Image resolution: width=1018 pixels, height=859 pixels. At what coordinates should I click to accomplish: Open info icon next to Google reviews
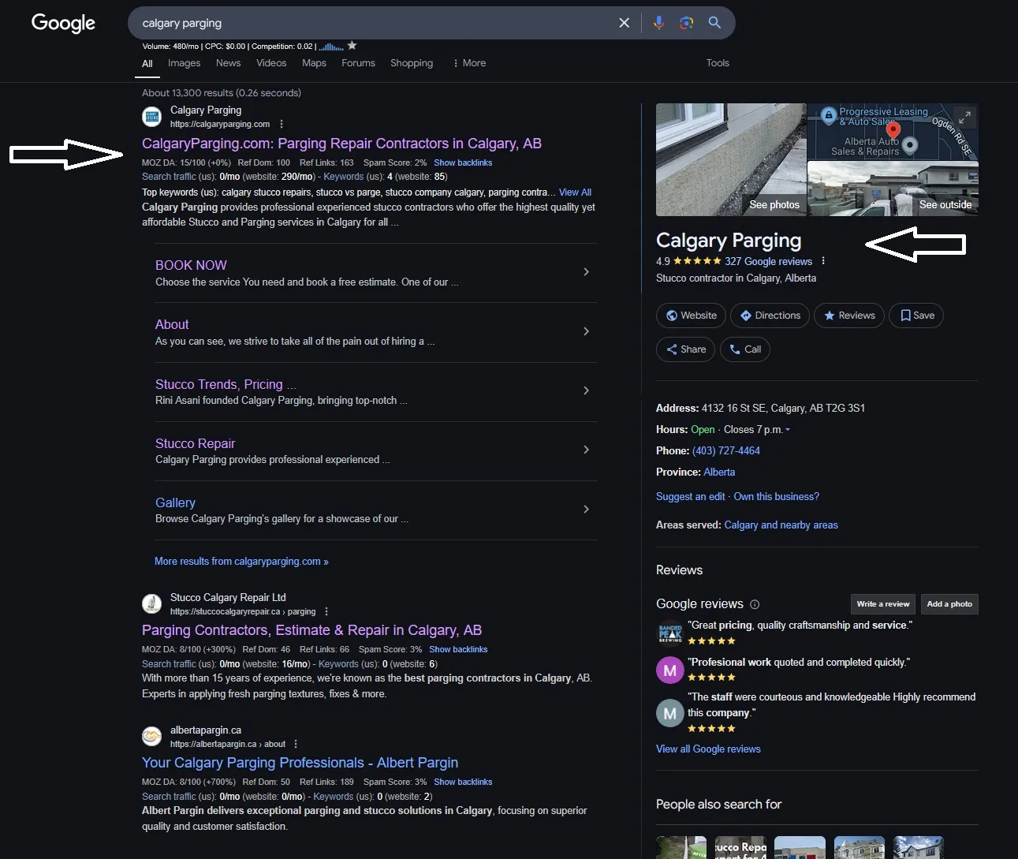click(755, 604)
